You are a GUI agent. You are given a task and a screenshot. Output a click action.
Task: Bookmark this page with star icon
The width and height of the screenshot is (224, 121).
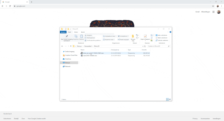click(213, 6)
